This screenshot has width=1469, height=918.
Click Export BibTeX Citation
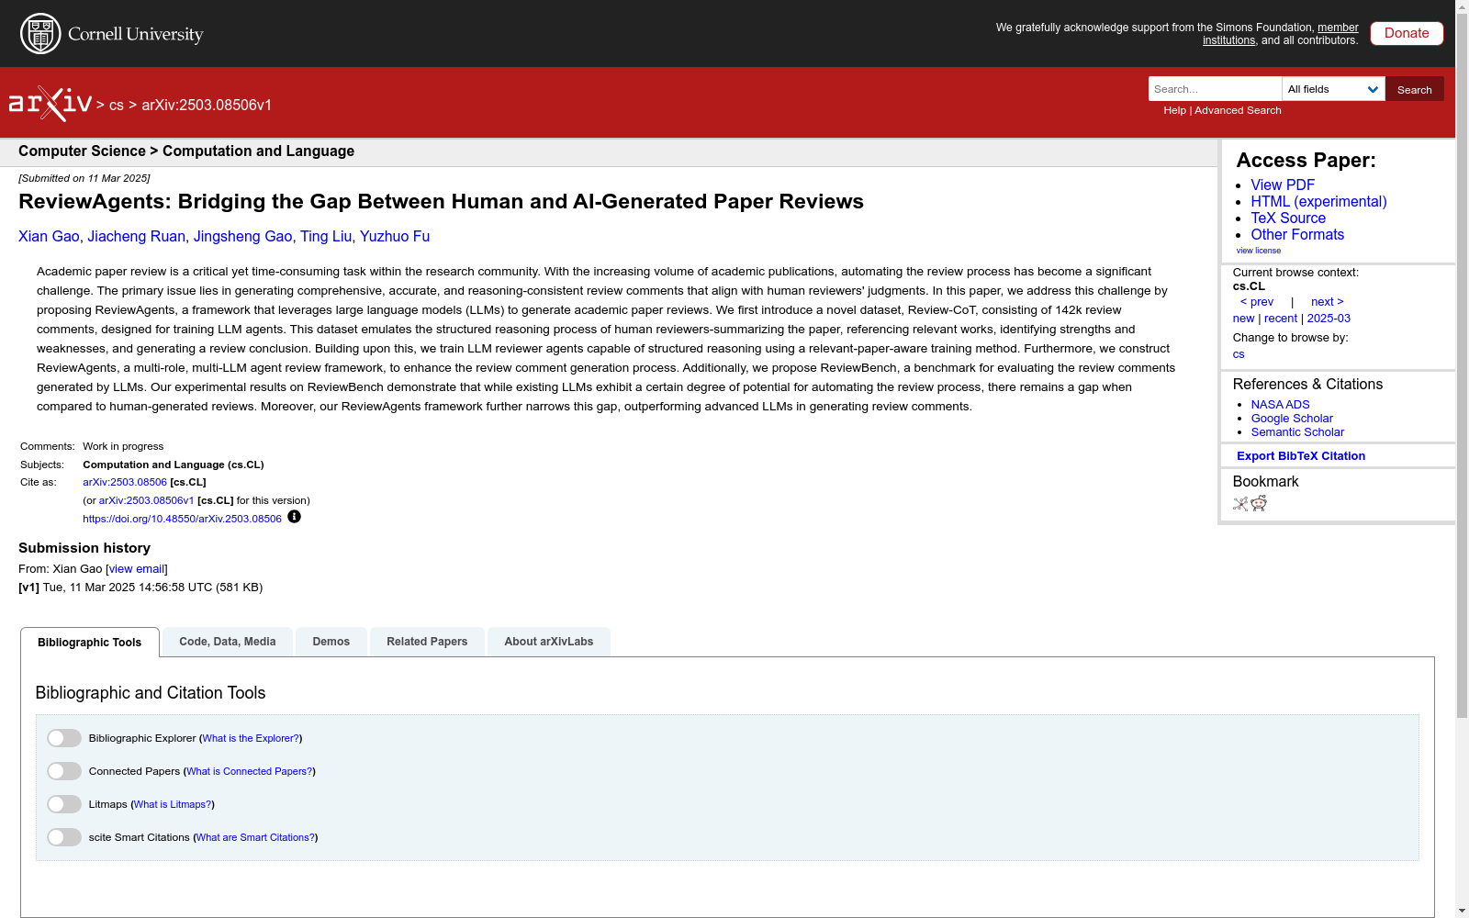[x=1301, y=456]
